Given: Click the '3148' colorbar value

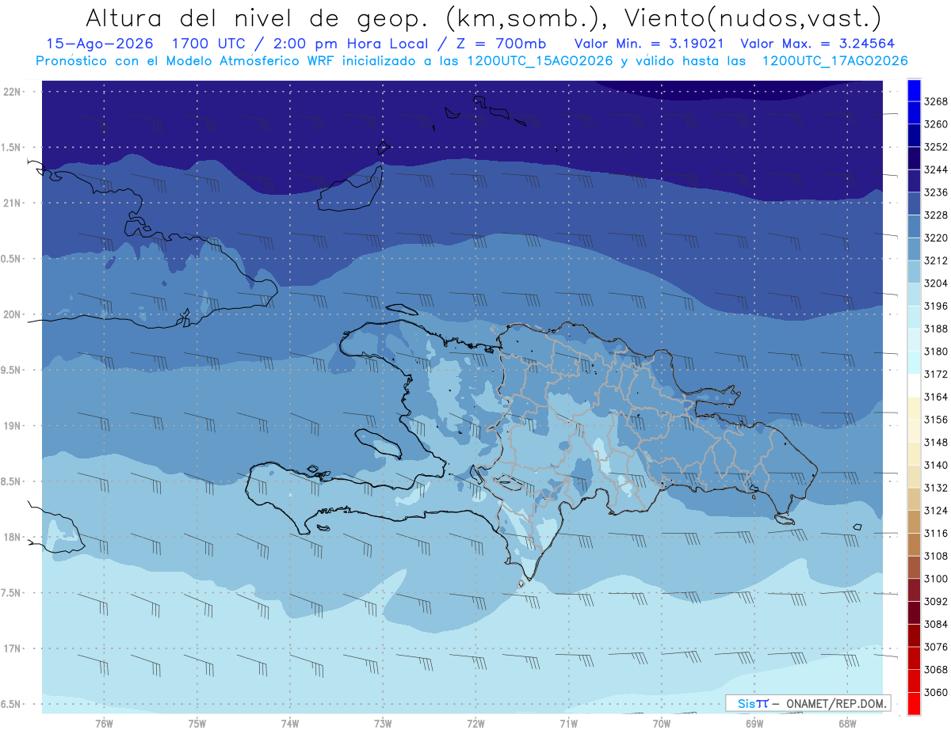Looking at the screenshot, I should (936, 443).
